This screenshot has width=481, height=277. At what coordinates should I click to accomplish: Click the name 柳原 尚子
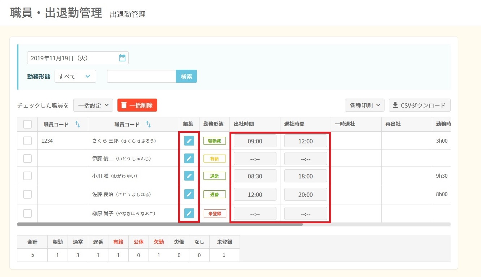point(103,213)
